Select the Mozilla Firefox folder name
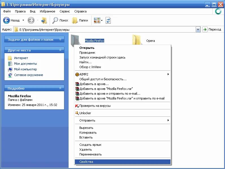The width and height of the screenshot is (225, 169). click(94, 41)
